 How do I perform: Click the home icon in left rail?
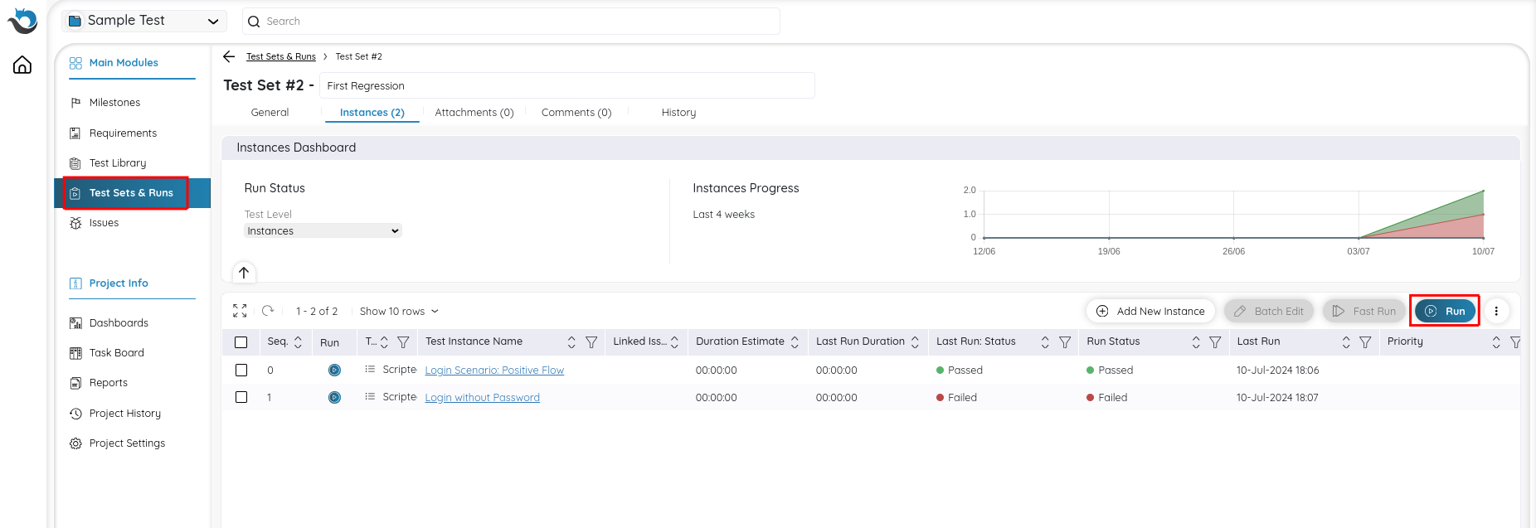point(22,65)
